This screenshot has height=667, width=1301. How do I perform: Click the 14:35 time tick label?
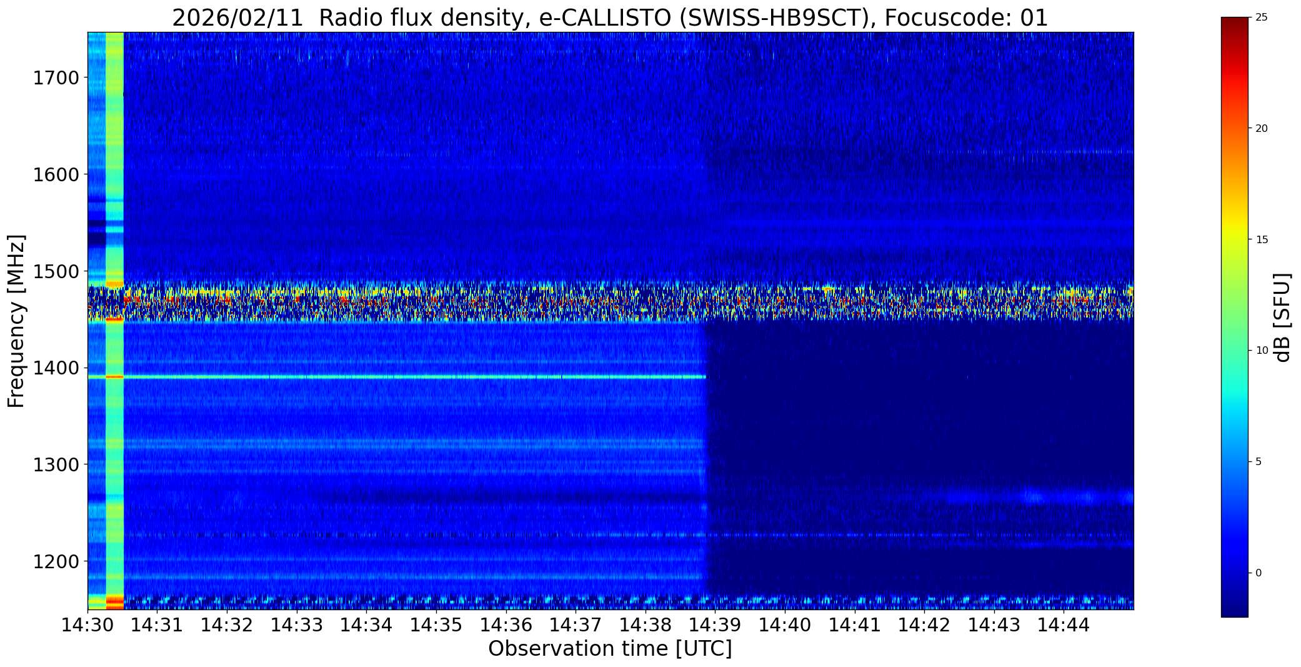coord(436,624)
